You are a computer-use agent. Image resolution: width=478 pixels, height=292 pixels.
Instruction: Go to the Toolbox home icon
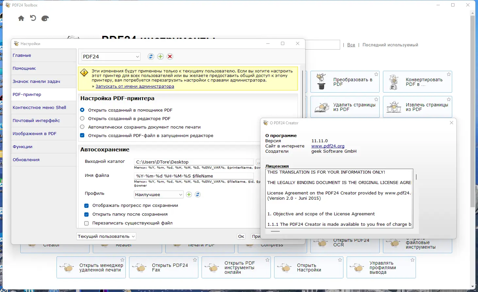coord(21,18)
